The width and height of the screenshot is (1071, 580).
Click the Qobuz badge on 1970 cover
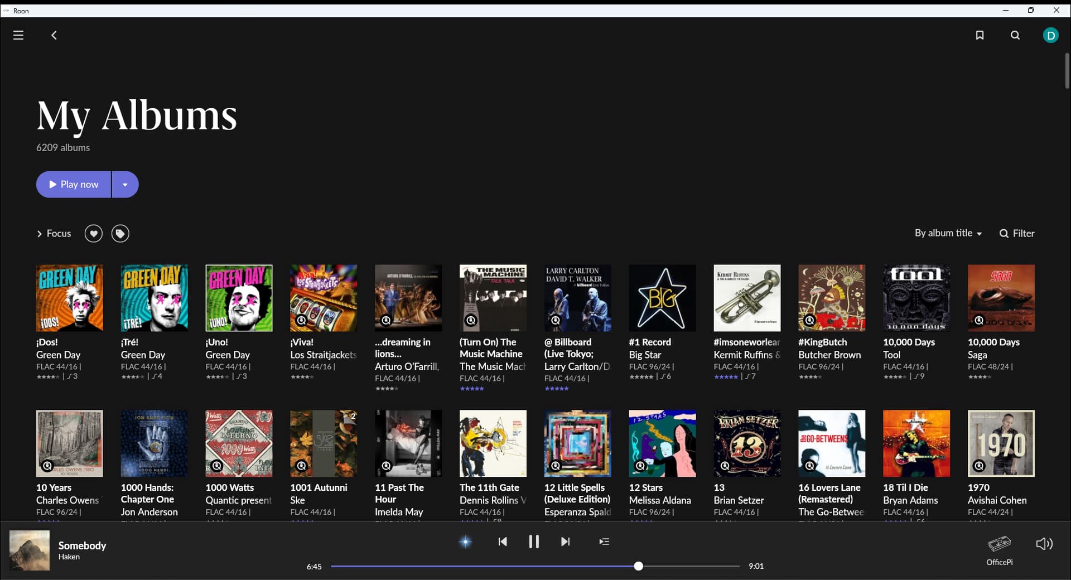pos(979,466)
